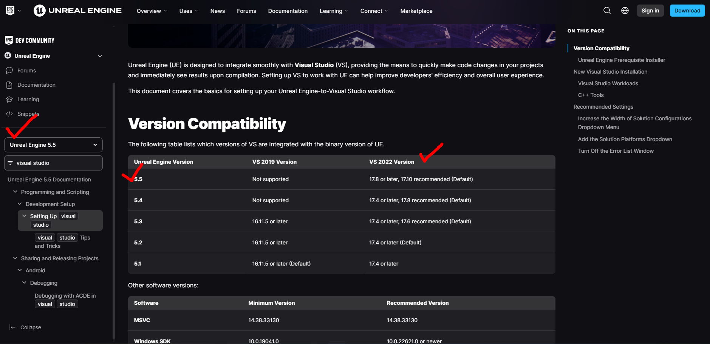Collapse the Debugging tree node
The width and height of the screenshot is (710, 344).
(24, 283)
